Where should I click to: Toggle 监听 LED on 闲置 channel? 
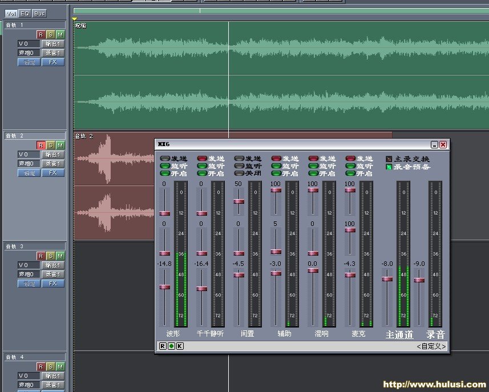pyautogui.click(x=239, y=166)
